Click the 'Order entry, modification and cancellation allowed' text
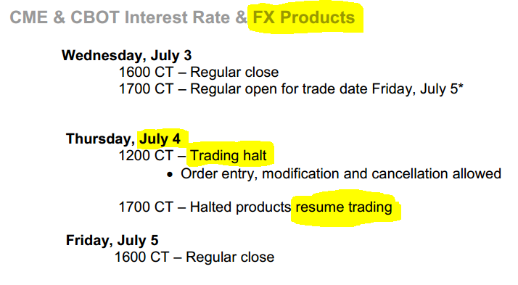This screenshot has height=285, width=518. click(341, 174)
